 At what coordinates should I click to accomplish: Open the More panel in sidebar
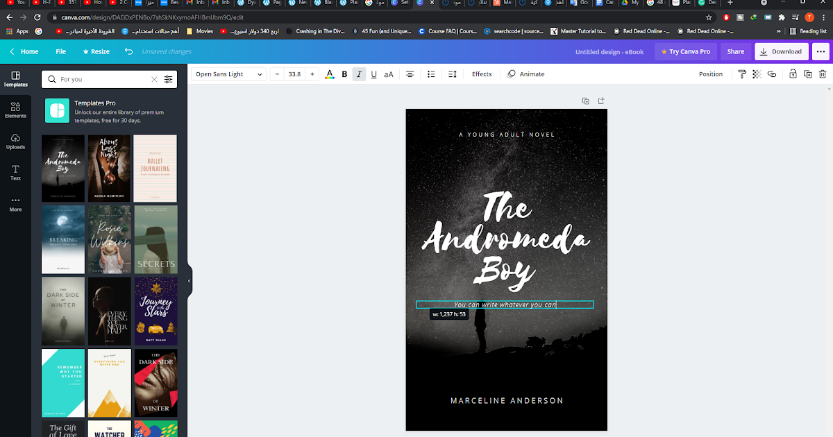pos(15,204)
